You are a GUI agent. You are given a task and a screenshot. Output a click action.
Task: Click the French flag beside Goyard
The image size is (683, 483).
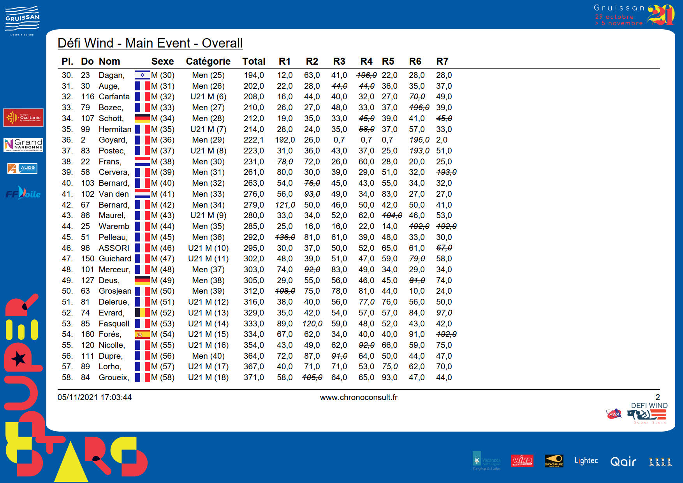[x=142, y=140]
